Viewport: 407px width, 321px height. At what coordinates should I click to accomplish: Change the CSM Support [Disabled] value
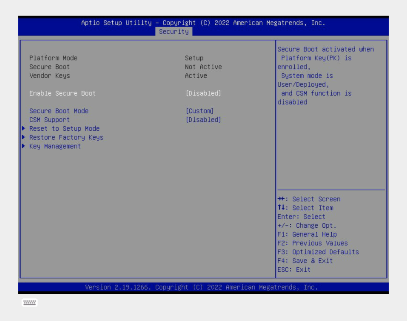pos(203,120)
